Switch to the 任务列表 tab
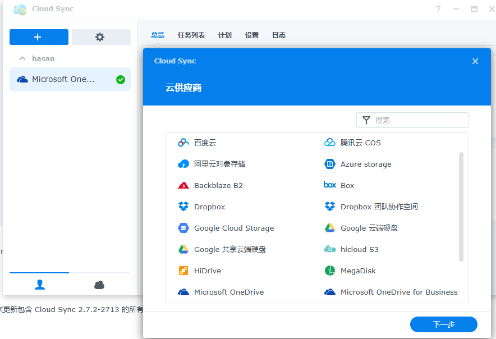Screen dimensions: 496x339 191,35
